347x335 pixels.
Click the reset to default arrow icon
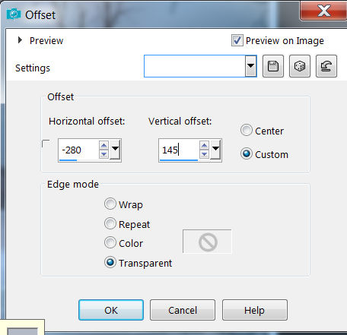click(326, 66)
